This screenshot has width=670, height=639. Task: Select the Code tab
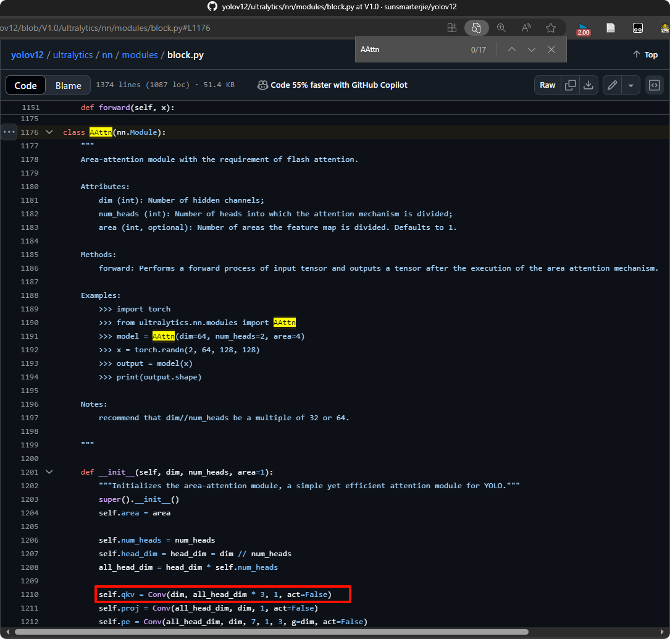[25, 85]
